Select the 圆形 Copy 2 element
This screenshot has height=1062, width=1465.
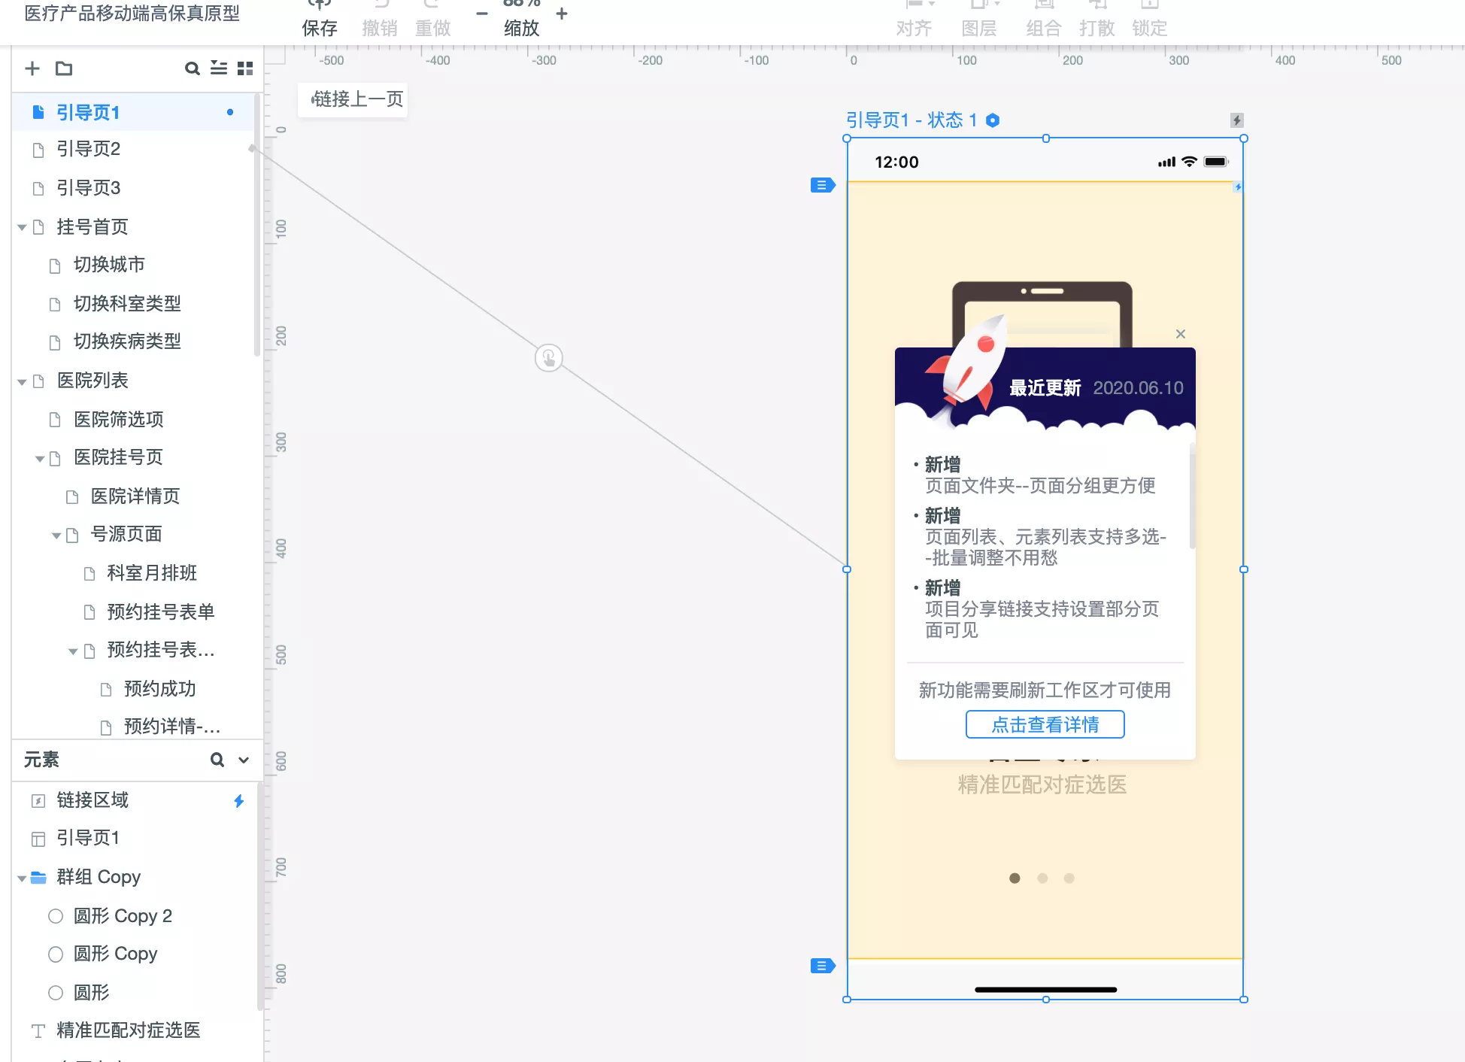123,915
